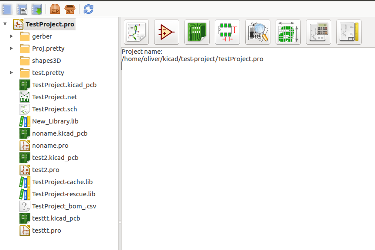
Task: Click the New project from template icon
Action: 22,9
